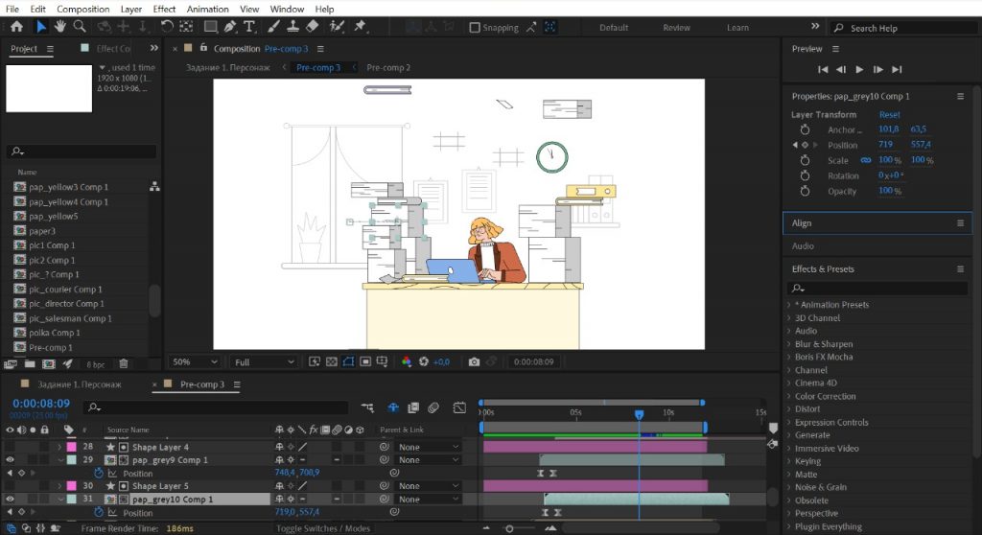Screen dimensions: 982x535
Task: Select the Puppet Pin tool
Action: [x=360, y=27]
